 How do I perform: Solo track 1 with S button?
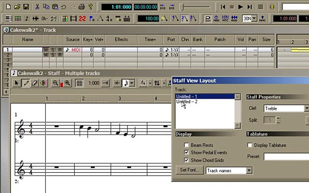click(x=53, y=50)
